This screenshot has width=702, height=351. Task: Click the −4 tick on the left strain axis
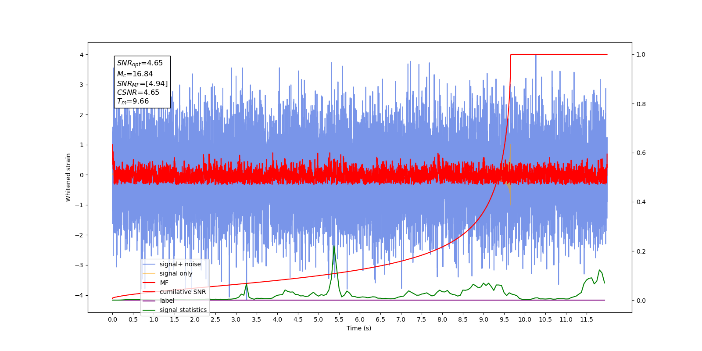79,295
